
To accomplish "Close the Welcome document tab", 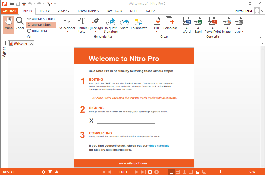I will coord(31,43).
